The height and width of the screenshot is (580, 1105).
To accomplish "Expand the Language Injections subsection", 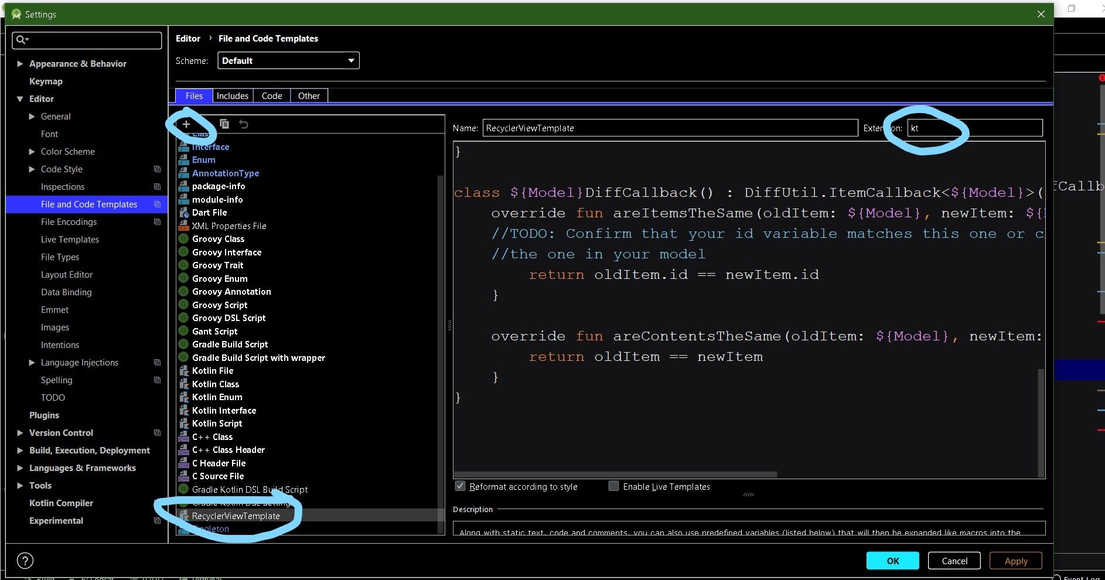I will [x=32, y=363].
